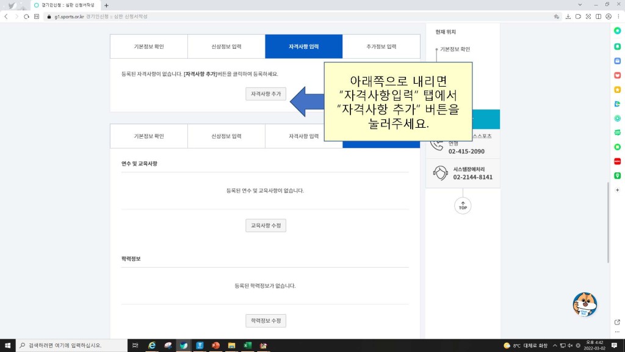Open a new browser tab
This screenshot has width=625, height=352.
click(x=106, y=5)
